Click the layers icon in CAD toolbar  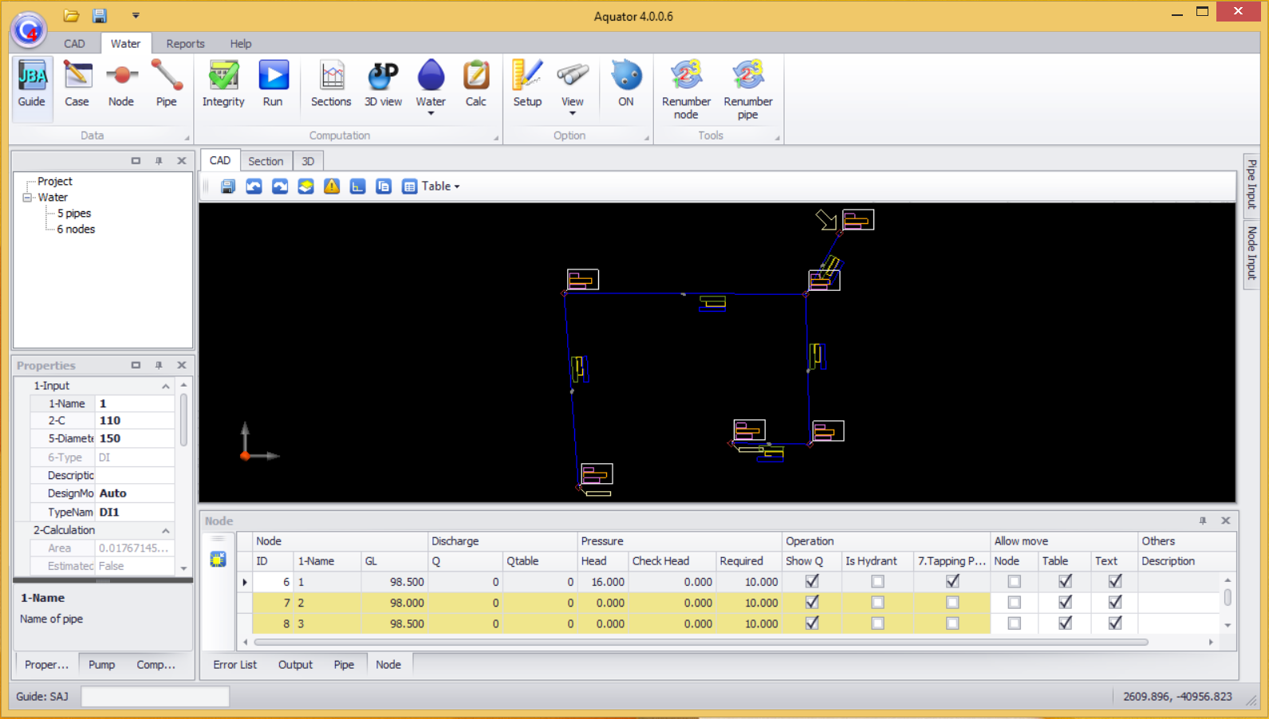306,187
